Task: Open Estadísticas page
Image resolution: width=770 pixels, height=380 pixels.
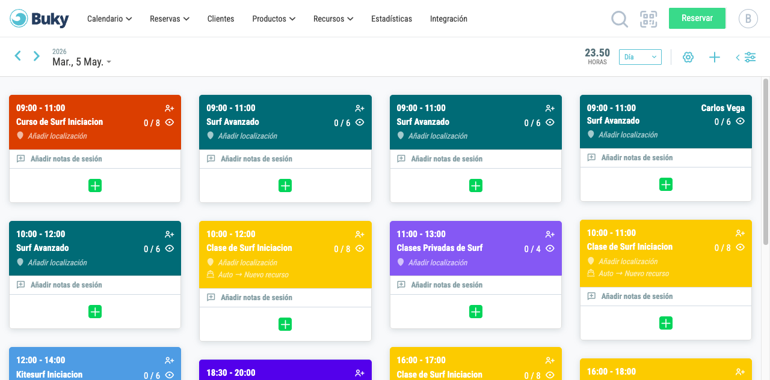Action: 392,19
